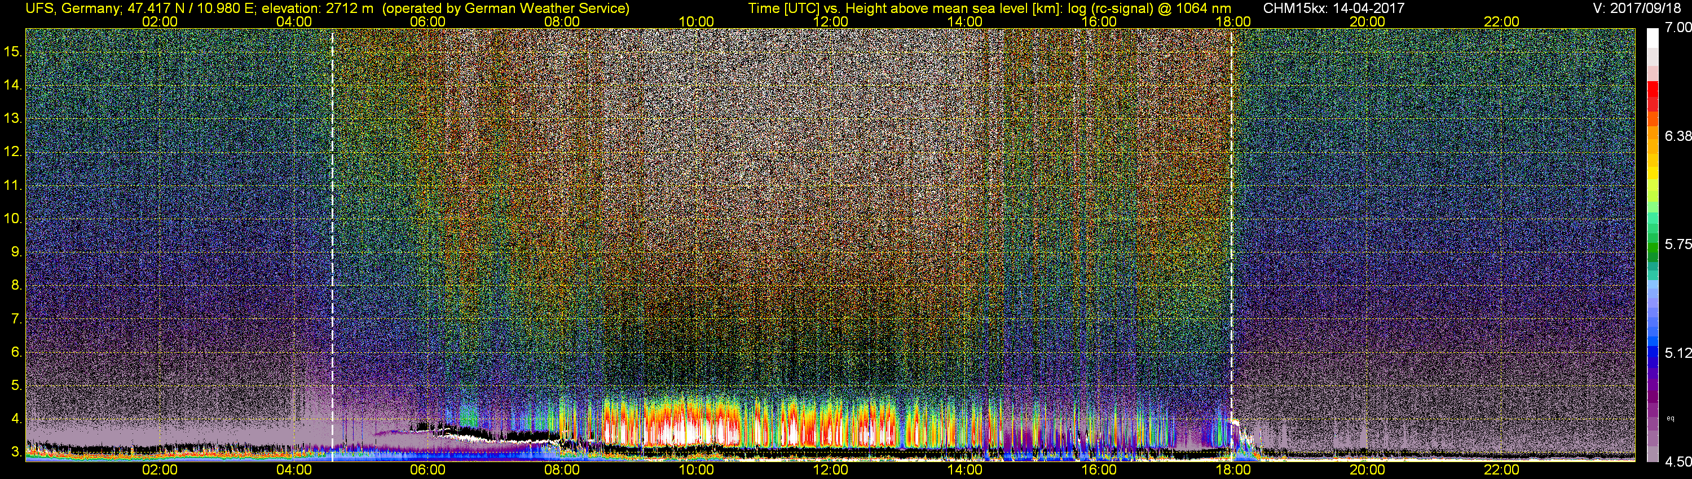Click the 10:00 label on top time axis
The height and width of the screenshot is (479, 1692).
696,21
